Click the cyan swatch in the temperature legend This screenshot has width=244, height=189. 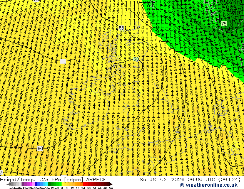tap(47, 184)
